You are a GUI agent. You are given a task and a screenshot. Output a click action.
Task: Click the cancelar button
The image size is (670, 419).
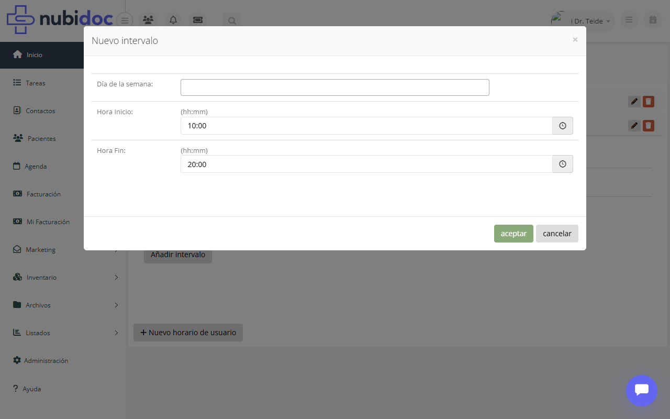(x=557, y=234)
